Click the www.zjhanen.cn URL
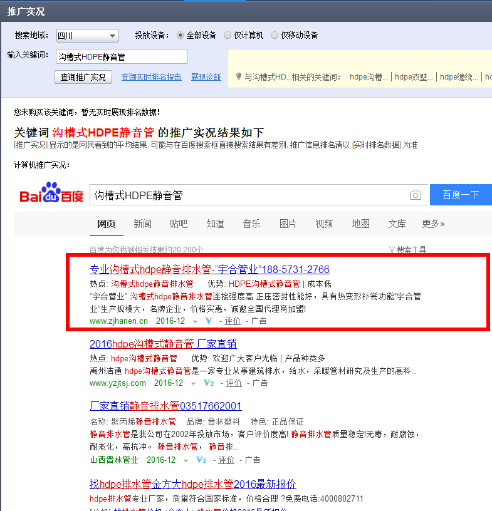The width and height of the screenshot is (492, 511). [x=118, y=321]
